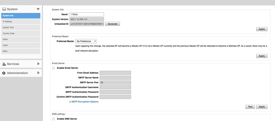Enable the Email Server checkbox
Screen dimensions: 275x121
(x=53, y=68)
